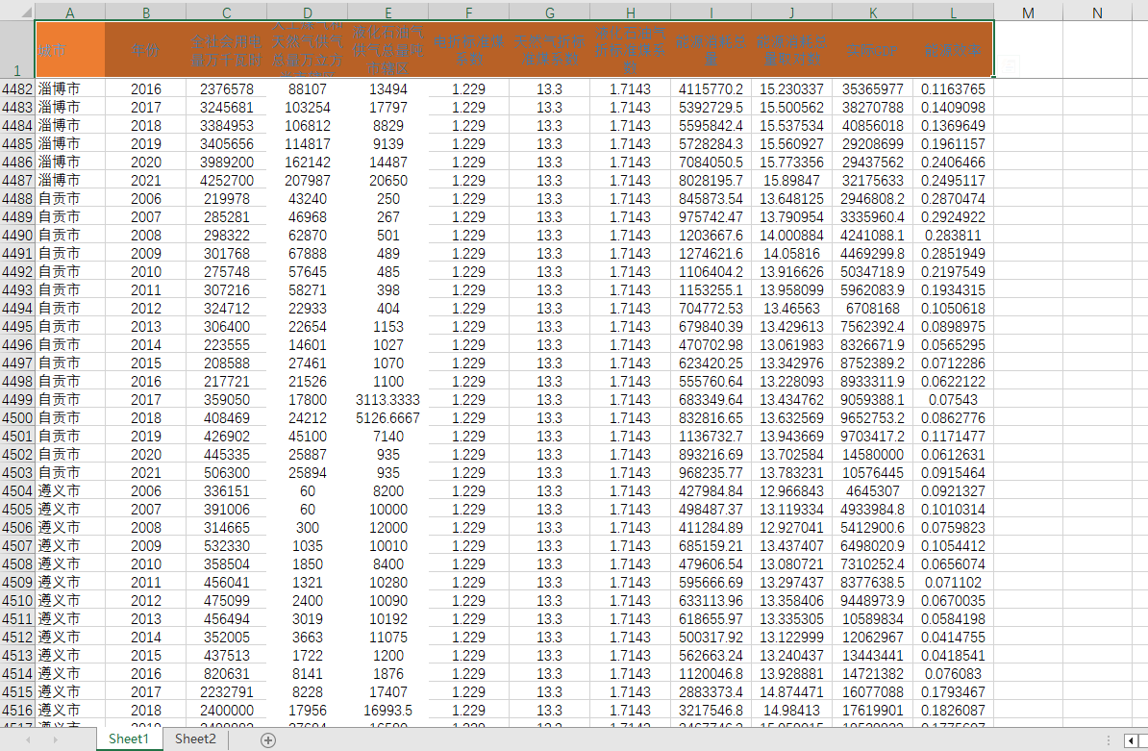The height and width of the screenshot is (751, 1148).
Task: Select column I header
Action: click(x=711, y=13)
